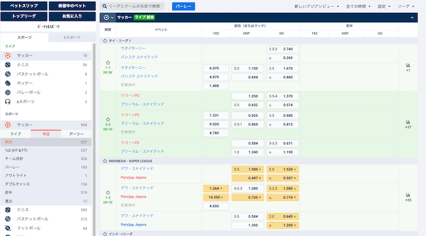
Task: Pick the 9.020 Buriram odds
Action: 216,124
